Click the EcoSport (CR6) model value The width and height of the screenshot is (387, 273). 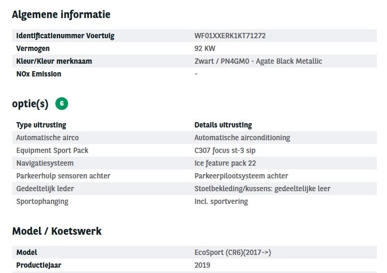[x=236, y=253]
